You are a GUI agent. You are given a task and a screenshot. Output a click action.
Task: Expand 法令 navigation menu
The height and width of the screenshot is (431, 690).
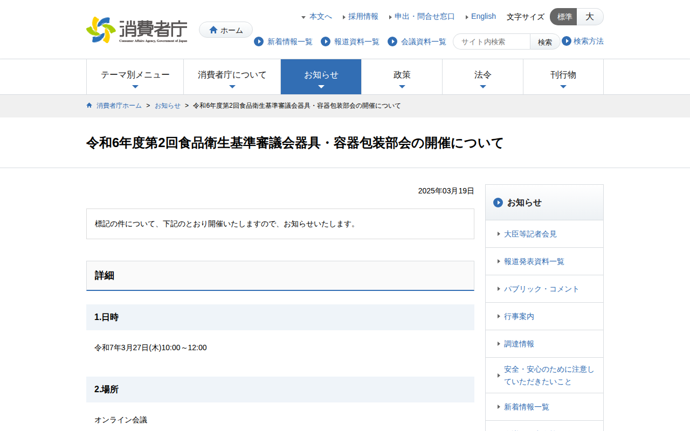(x=483, y=77)
